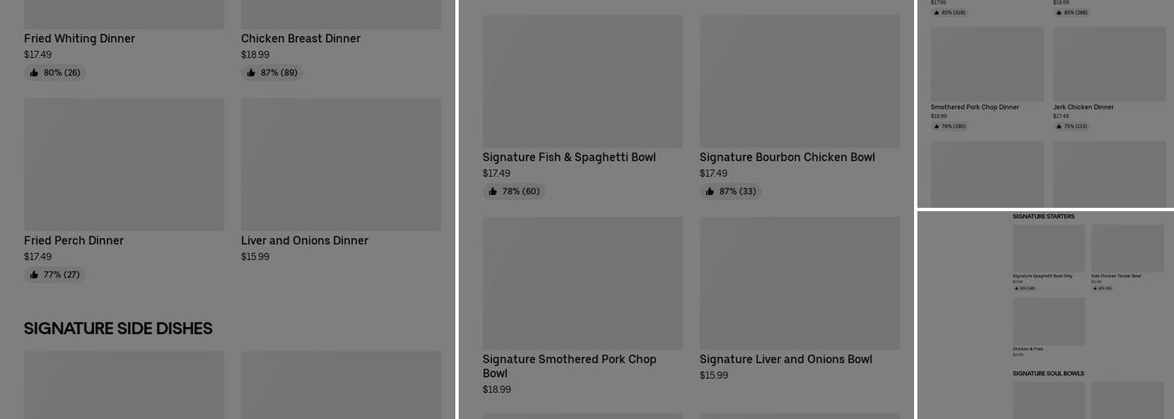Select the Signature Smothered Pork Chop Bowl image
The image size is (1174, 419).
(x=582, y=283)
